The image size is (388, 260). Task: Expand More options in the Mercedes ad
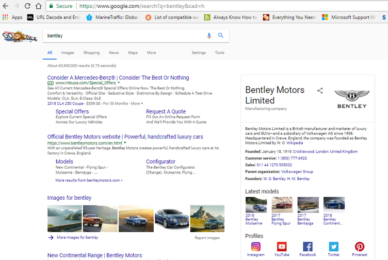tap(137, 104)
